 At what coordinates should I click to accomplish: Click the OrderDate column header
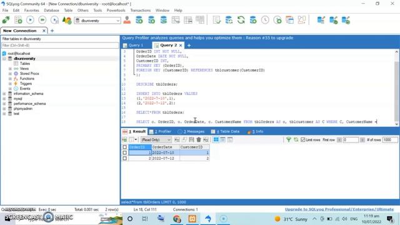[x=165, y=147]
